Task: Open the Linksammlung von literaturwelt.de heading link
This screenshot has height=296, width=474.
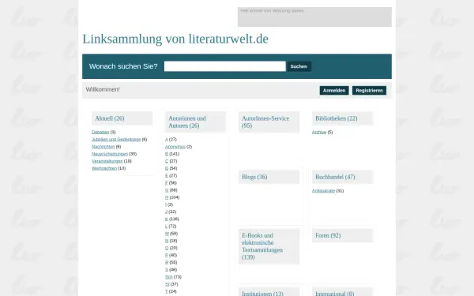Action: pyautogui.click(x=175, y=39)
